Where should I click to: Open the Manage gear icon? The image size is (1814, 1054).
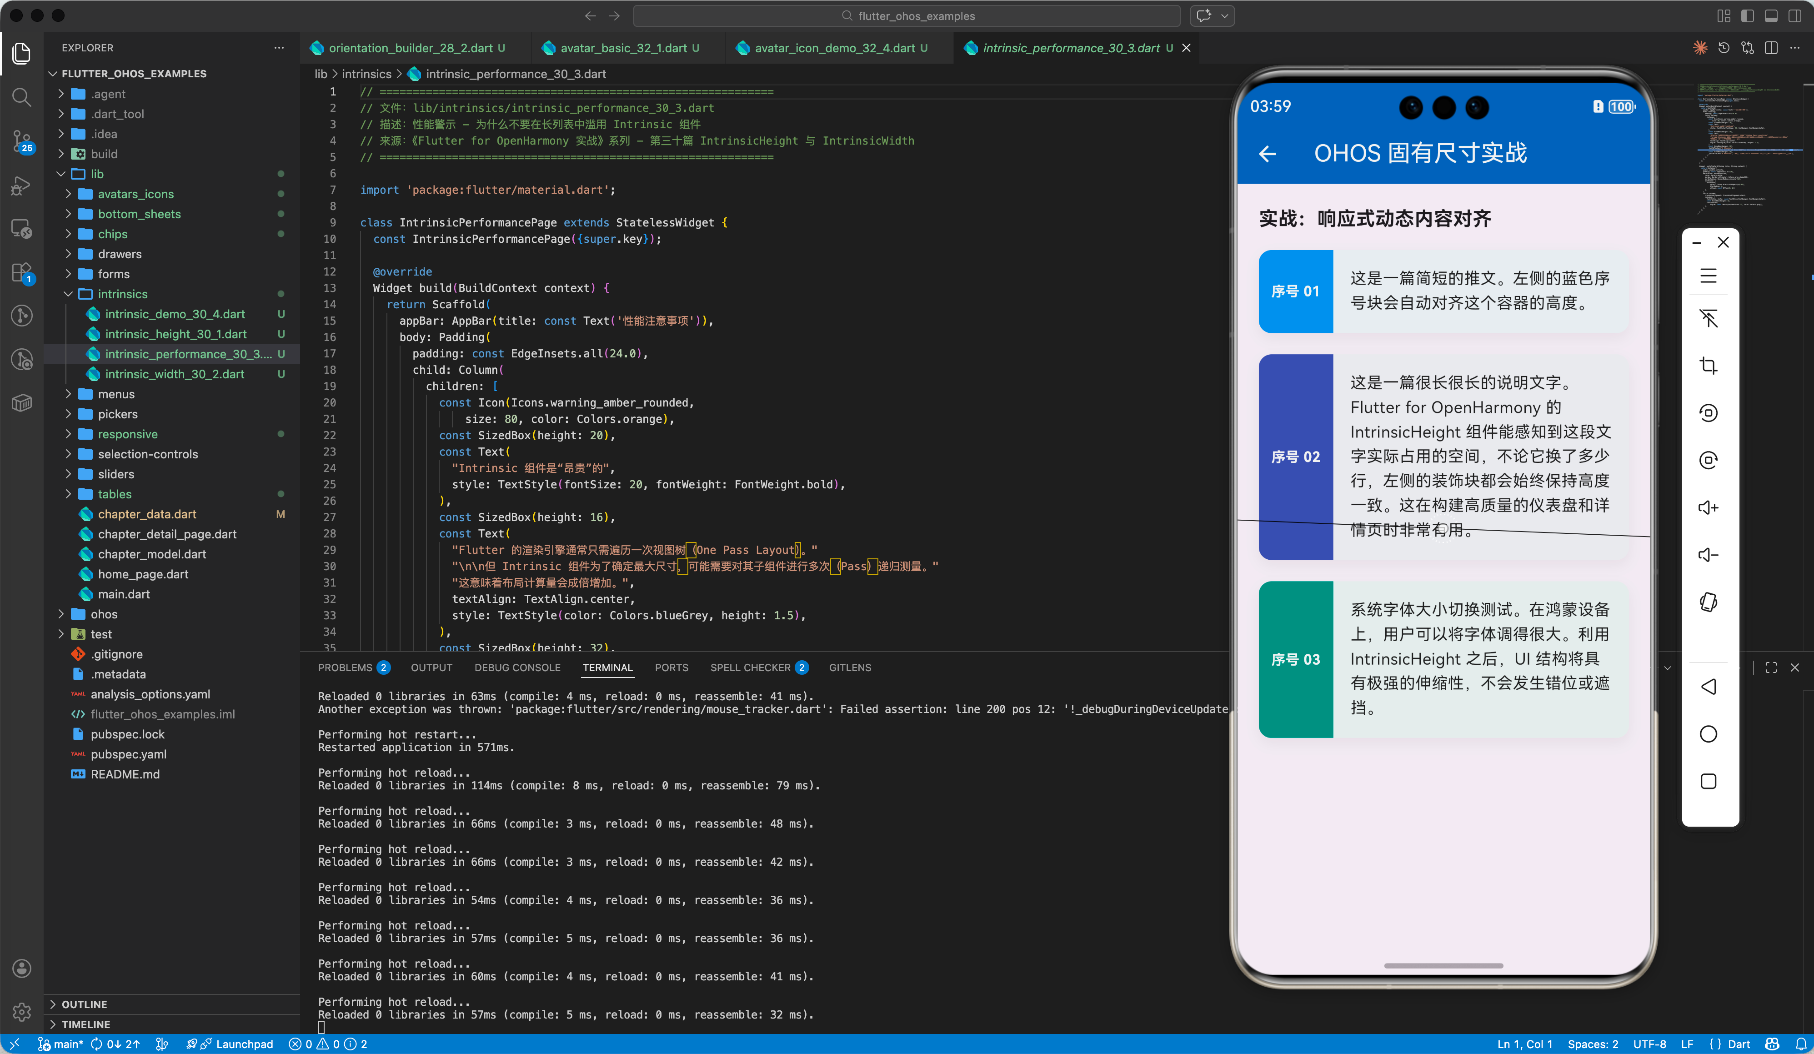[22, 1012]
